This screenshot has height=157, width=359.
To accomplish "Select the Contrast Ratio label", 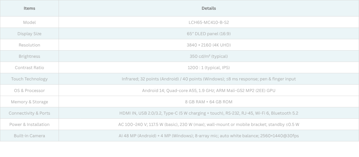I will [x=29, y=68].
